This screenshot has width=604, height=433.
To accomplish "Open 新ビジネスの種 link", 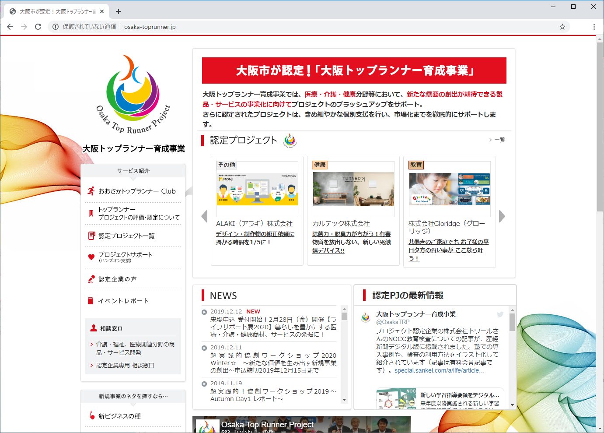I will pyautogui.click(x=119, y=416).
